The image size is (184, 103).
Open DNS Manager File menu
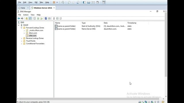coord(20,15)
